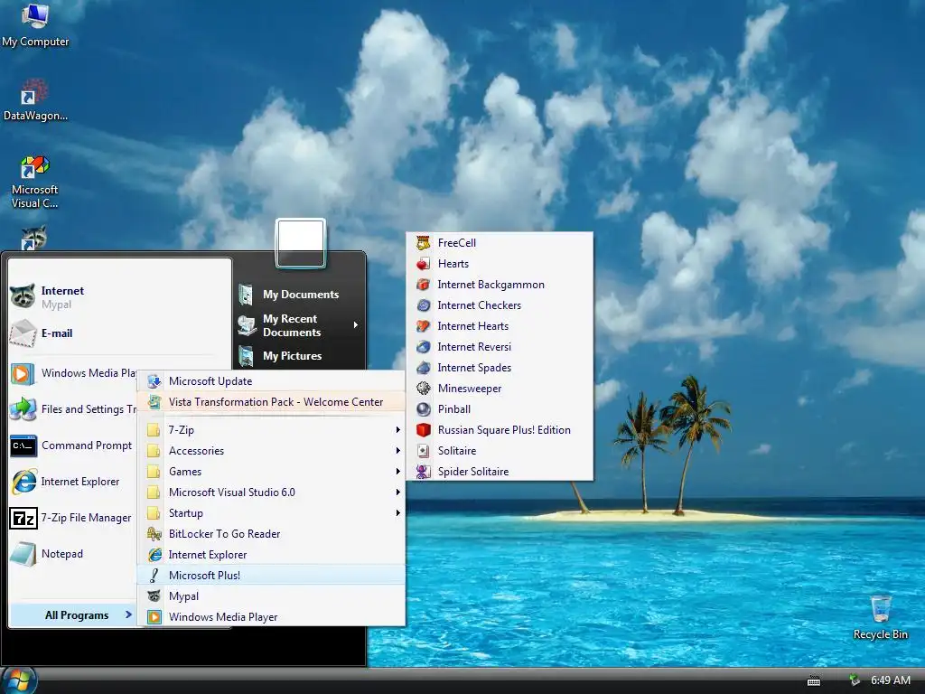Click the All Programs arrow
This screenshot has width=925, height=694.
click(x=128, y=614)
